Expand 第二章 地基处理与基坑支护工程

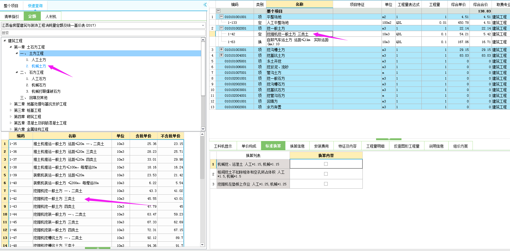point(11,104)
